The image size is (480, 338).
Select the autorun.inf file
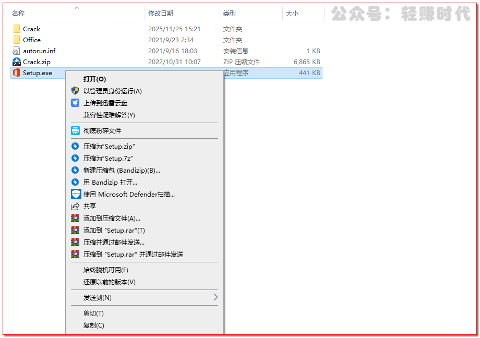pos(39,51)
